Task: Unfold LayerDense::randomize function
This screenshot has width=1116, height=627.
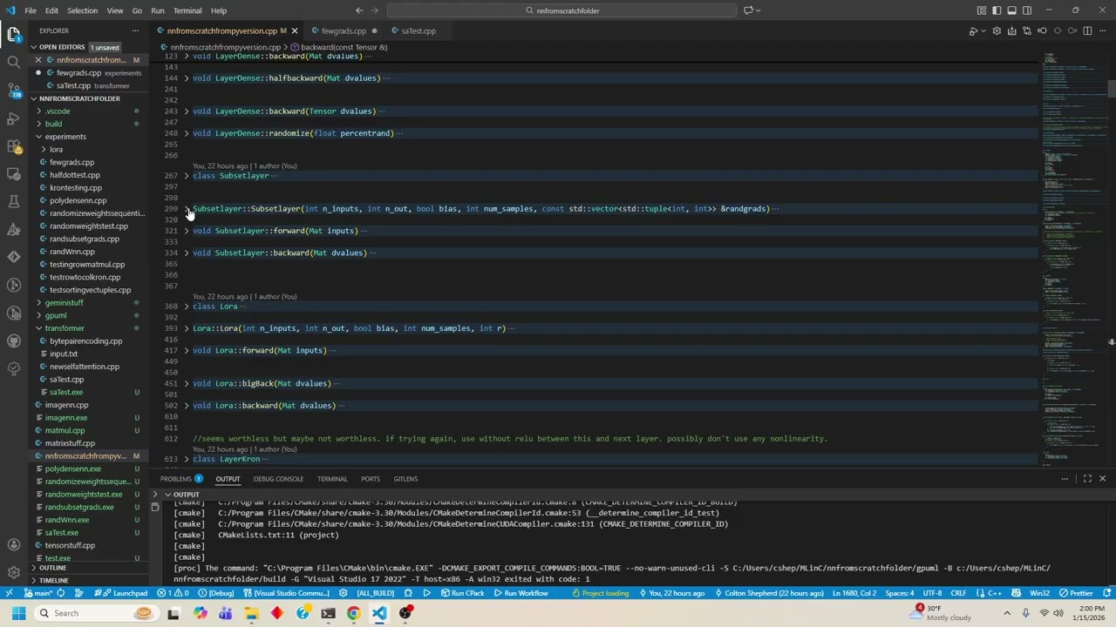Action: click(x=187, y=133)
